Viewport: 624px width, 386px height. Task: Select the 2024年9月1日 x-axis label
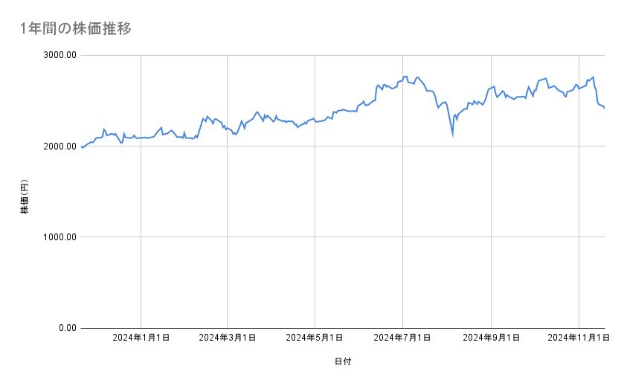(491, 338)
